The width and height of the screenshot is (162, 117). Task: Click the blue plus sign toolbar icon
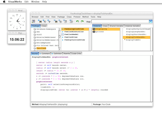tap(49, 21)
